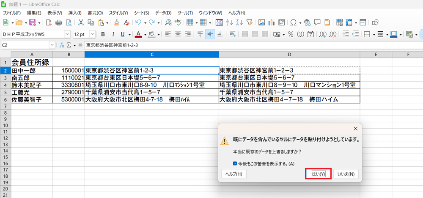The height and width of the screenshot is (198, 423).
Task: Open the ファイル(F) menu
Action: (x=11, y=13)
